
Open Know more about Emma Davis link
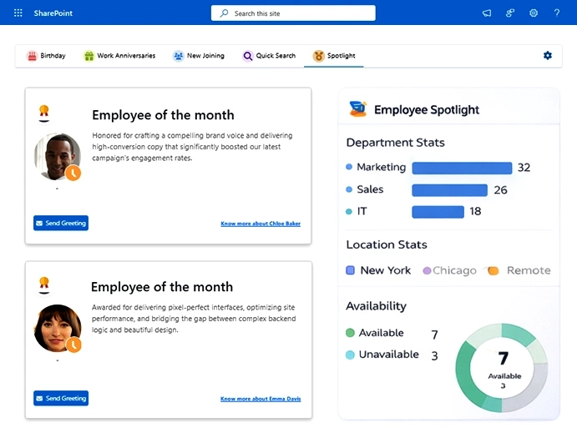261,399
